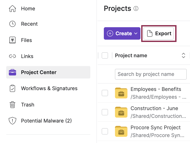Click the Employees - Benefits project folder icon
The image size is (190, 143).
[121, 93]
